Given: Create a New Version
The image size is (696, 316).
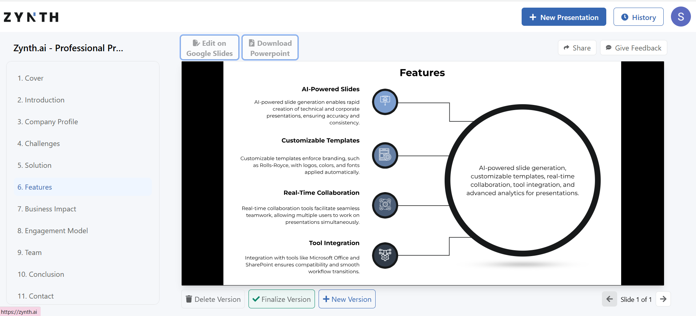Looking at the screenshot, I should (x=347, y=299).
